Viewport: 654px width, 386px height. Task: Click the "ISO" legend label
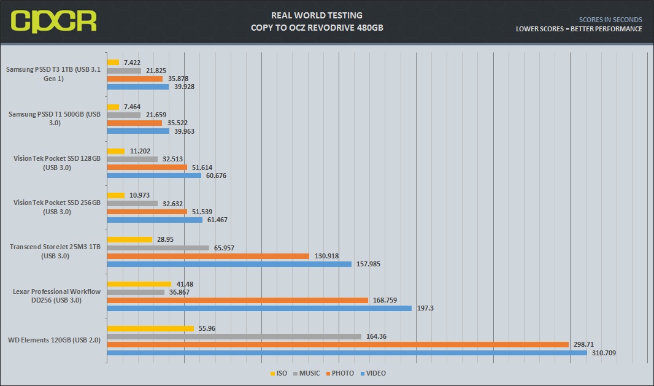[x=282, y=374]
